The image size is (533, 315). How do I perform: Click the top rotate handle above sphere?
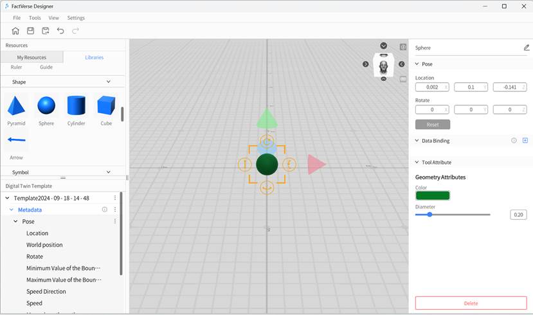(x=267, y=141)
